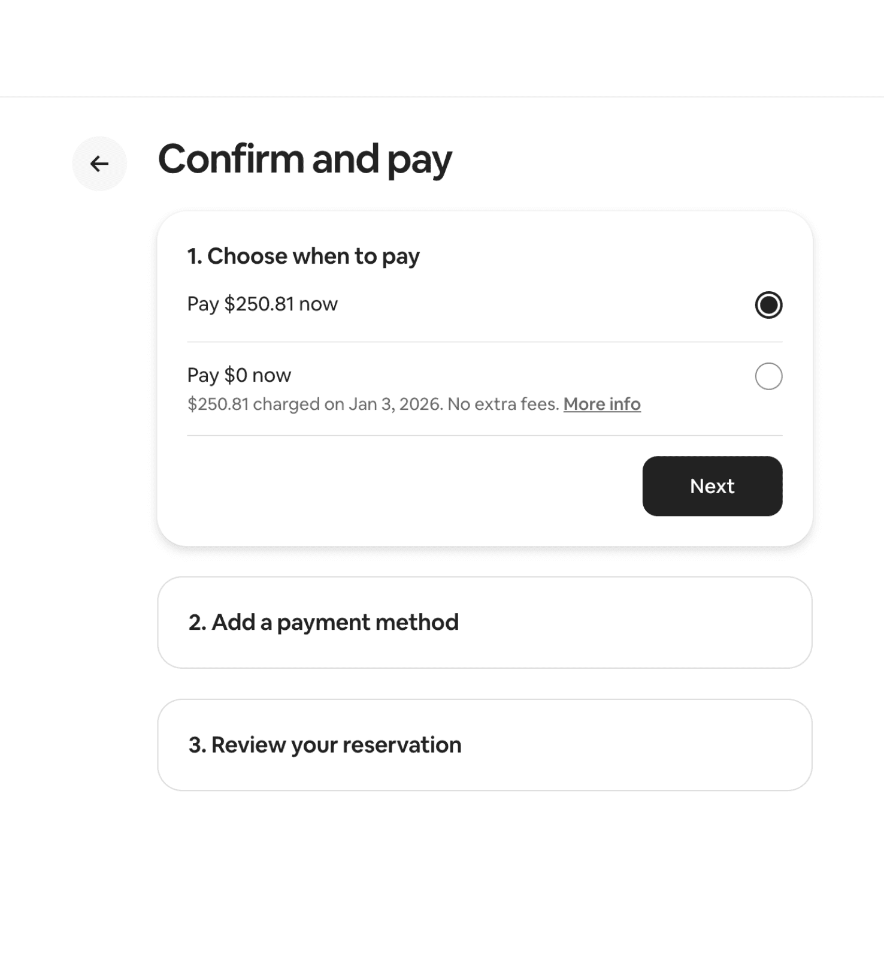Click the 'Pay $0 now' option label

[239, 375]
